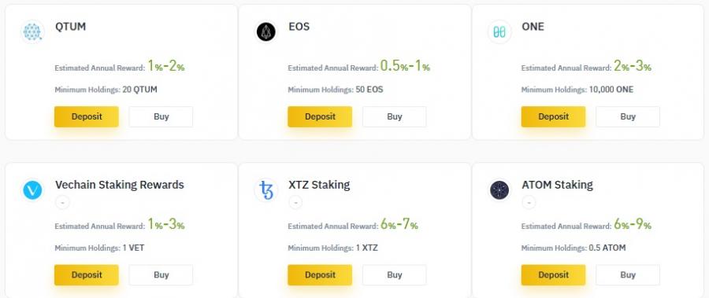This screenshot has width=709, height=298.
Task: Deposit ATOM in the ATOM Staking card
Action: pyautogui.click(x=553, y=275)
